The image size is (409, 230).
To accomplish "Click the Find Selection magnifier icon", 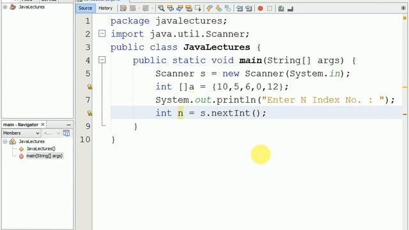I will (161, 8).
